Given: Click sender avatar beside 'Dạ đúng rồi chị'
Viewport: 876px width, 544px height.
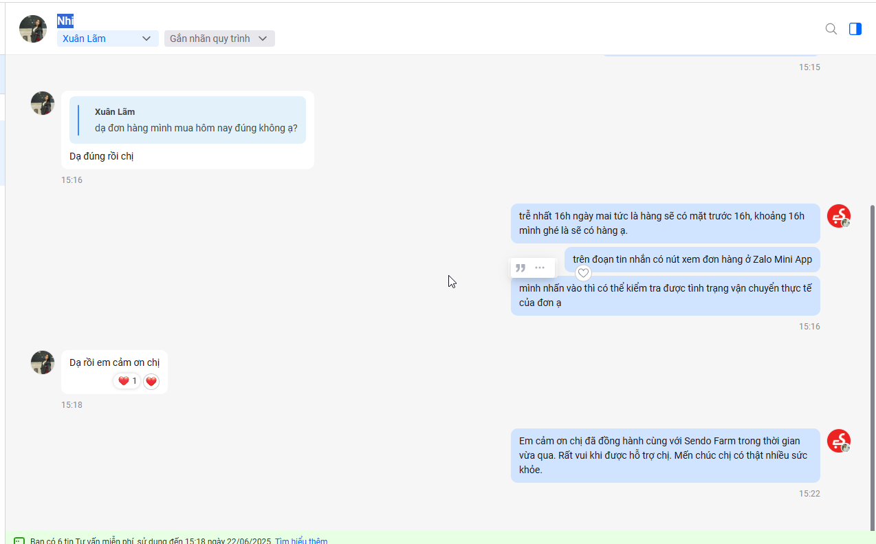Looking at the screenshot, I should 43,103.
